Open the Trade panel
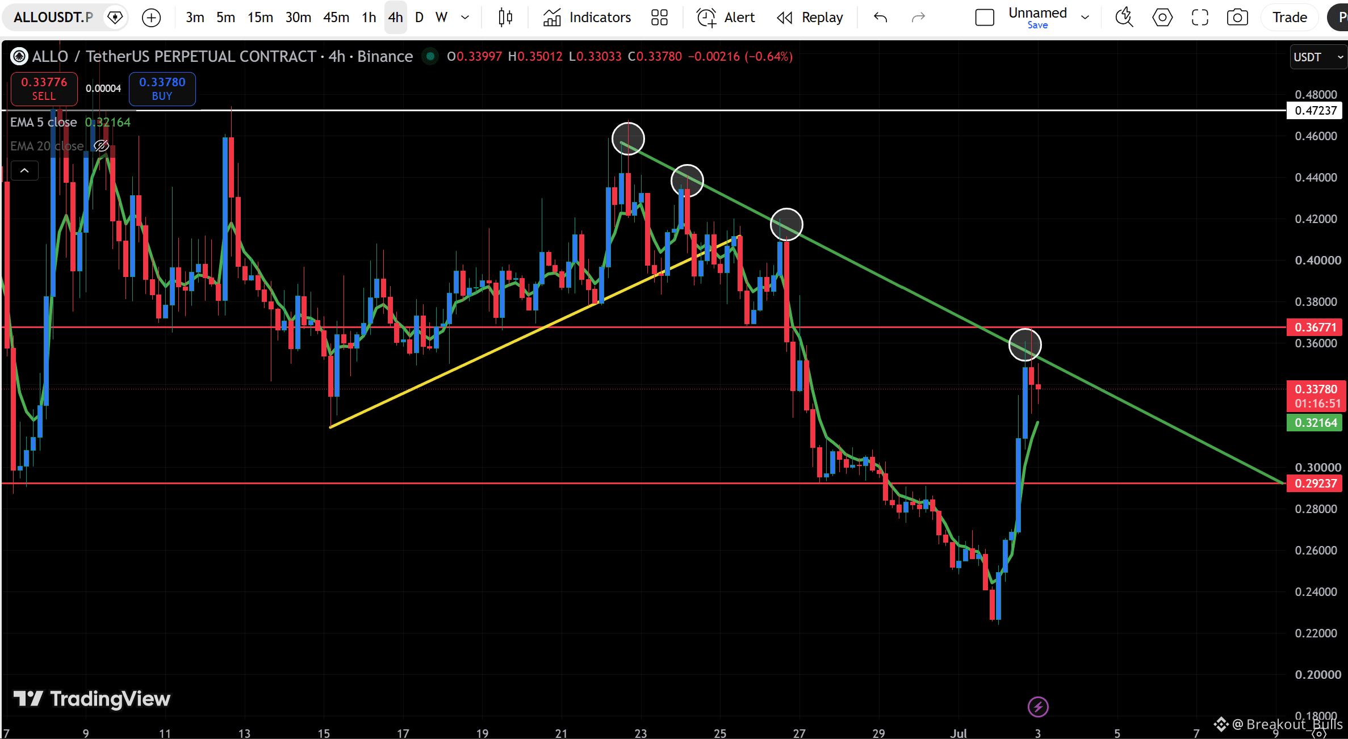The image size is (1348, 739). tap(1290, 18)
